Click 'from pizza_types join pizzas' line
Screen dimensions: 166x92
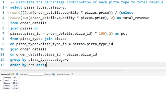38,39
